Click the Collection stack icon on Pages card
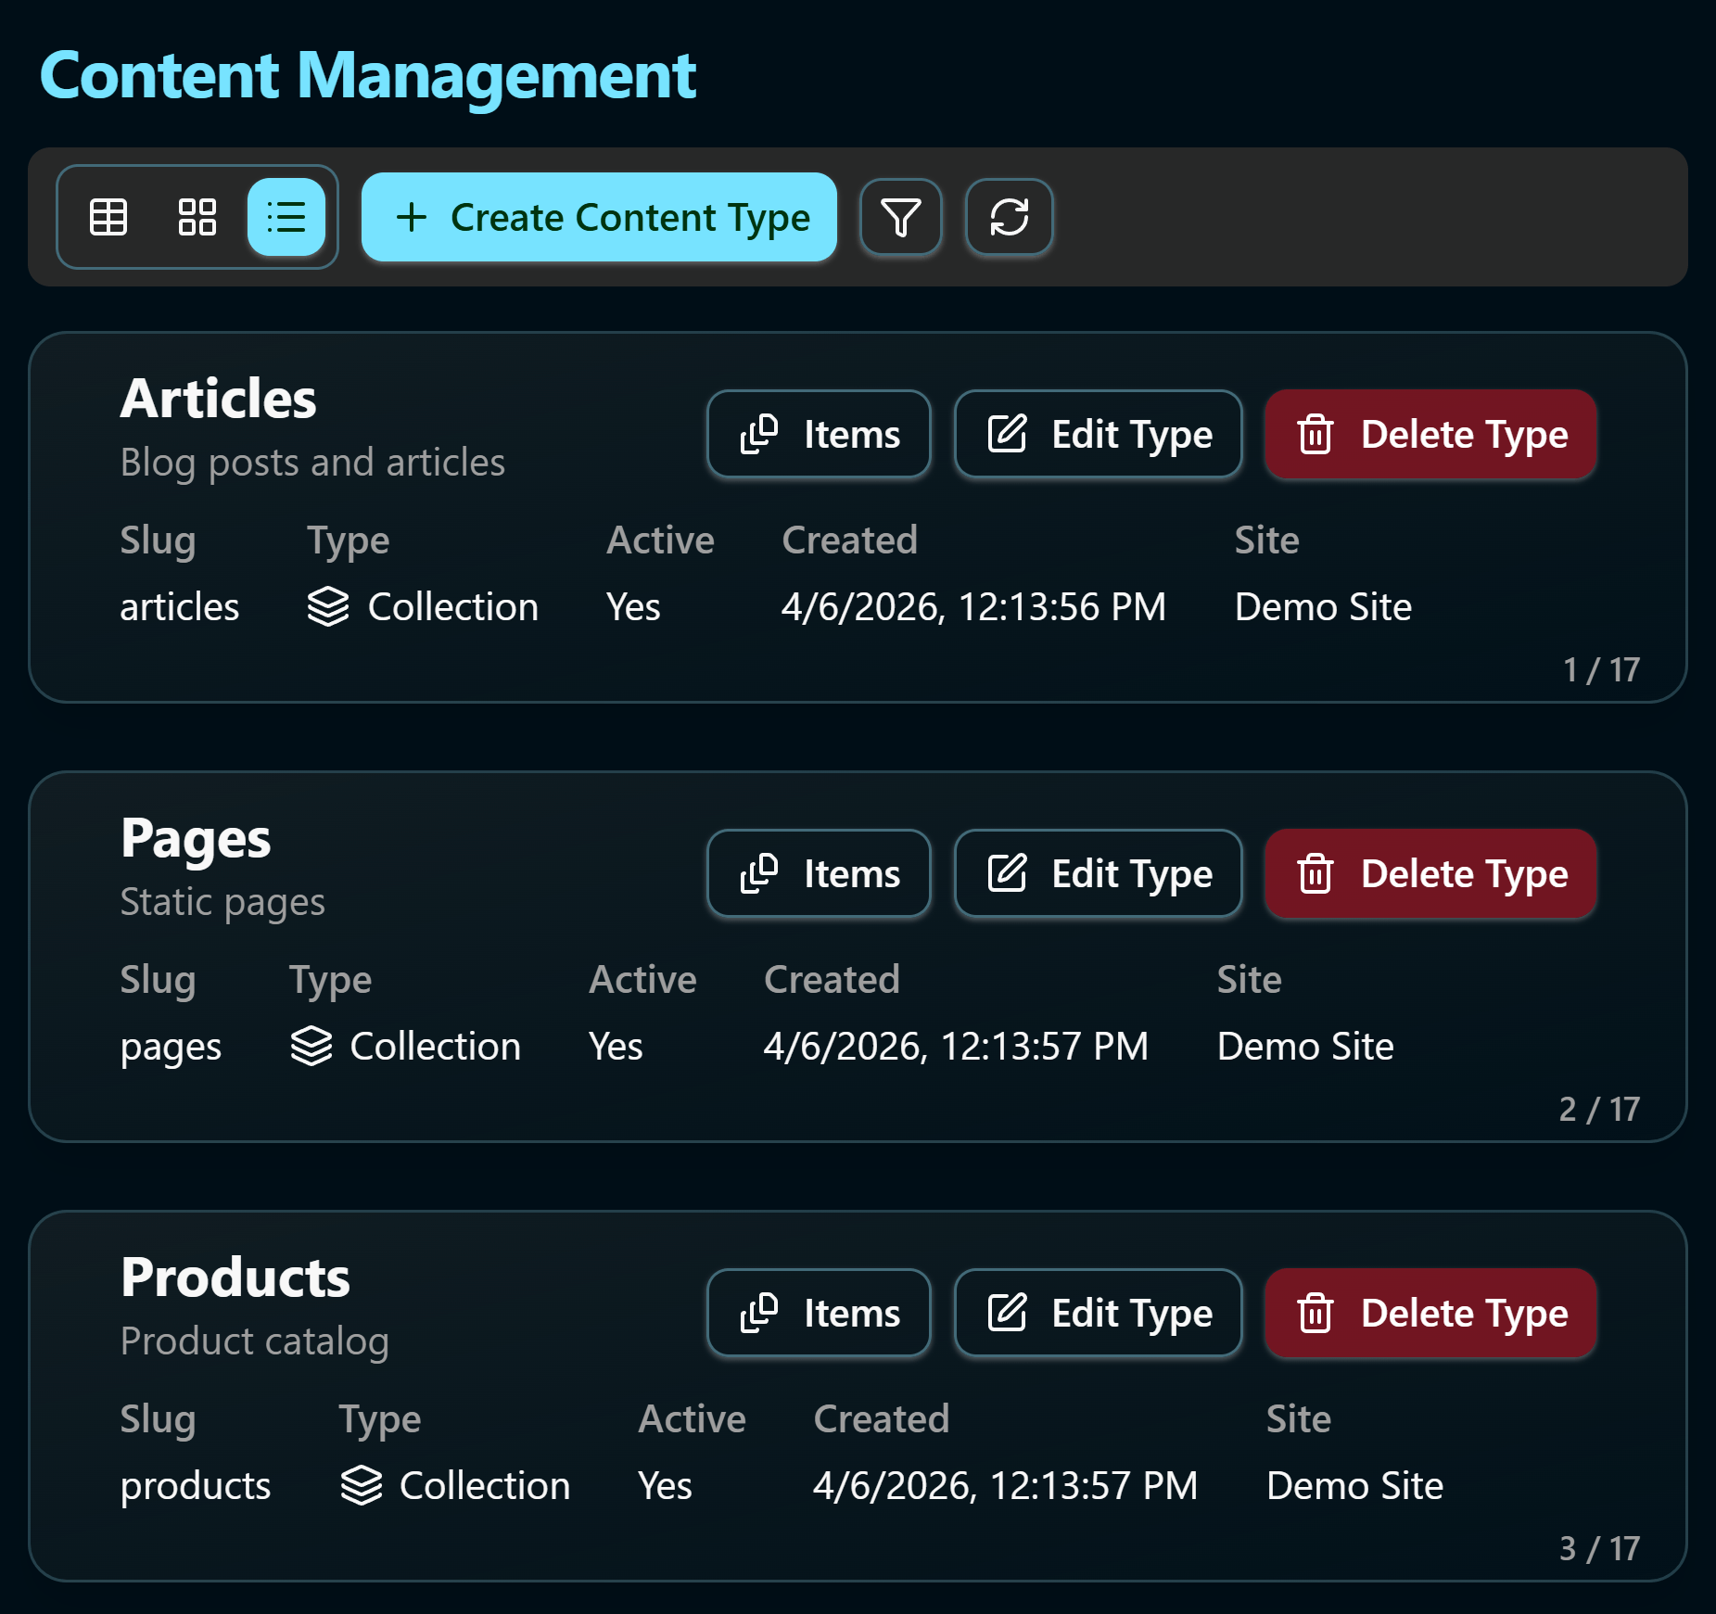The image size is (1716, 1614). pyautogui.click(x=311, y=1046)
